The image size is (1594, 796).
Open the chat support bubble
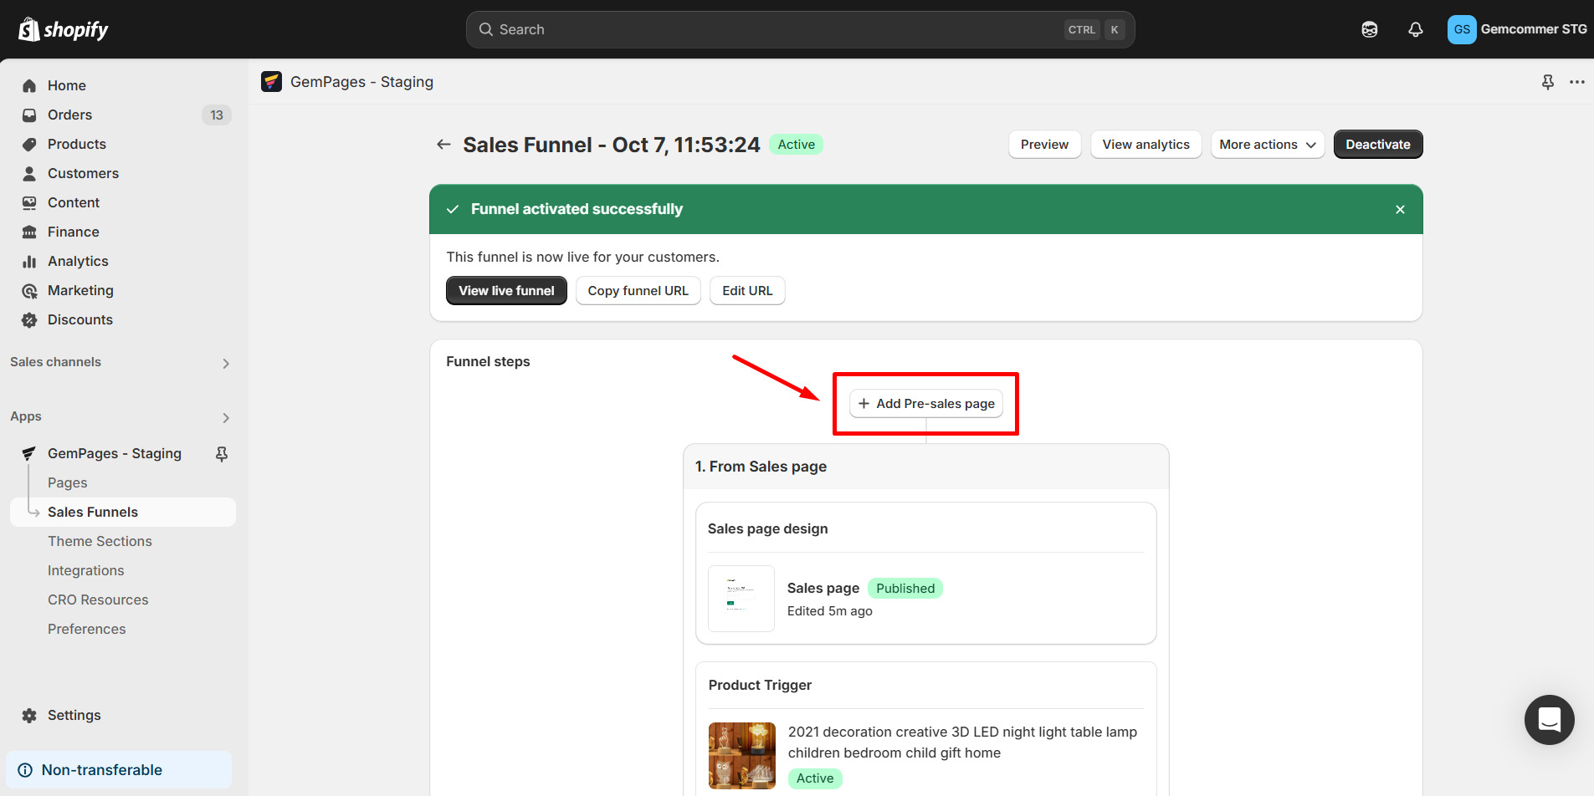point(1549,720)
